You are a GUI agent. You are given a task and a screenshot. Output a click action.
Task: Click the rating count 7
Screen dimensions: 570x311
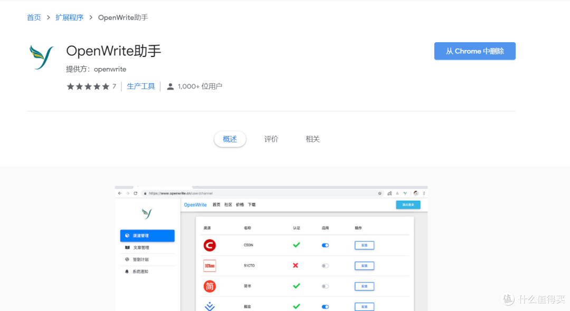pyautogui.click(x=114, y=86)
